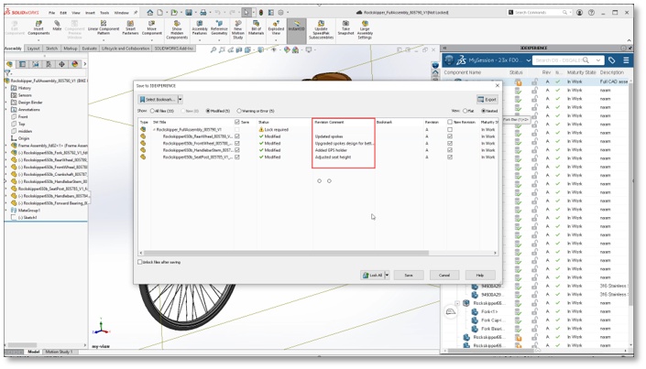The height and width of the screenshot is (369, 646).
Task: Select the Warning or Error radio button
Action: point(239,111)
